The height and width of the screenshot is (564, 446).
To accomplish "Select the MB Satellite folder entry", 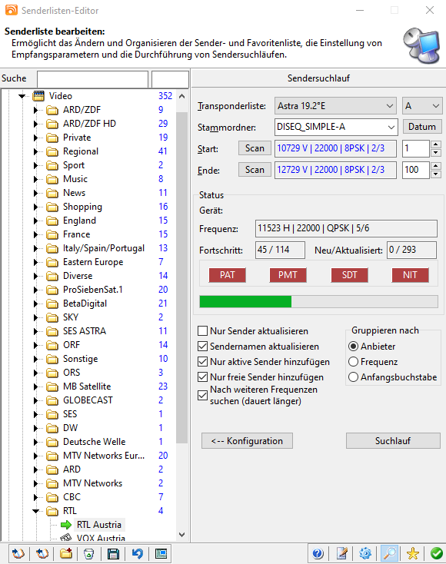I will point(87,387).
